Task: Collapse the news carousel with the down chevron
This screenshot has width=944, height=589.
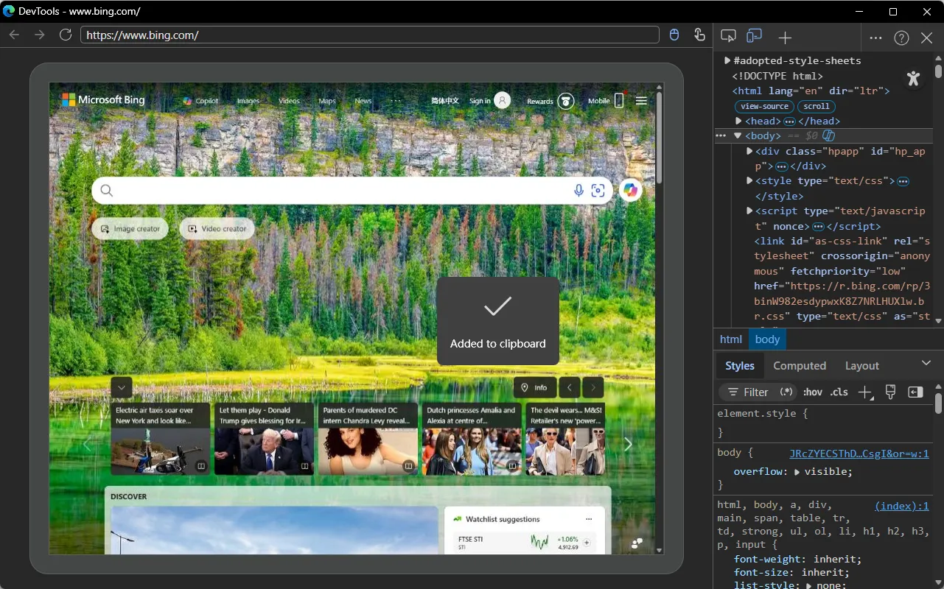Action: pyautogui.click(x=122, y=387)
